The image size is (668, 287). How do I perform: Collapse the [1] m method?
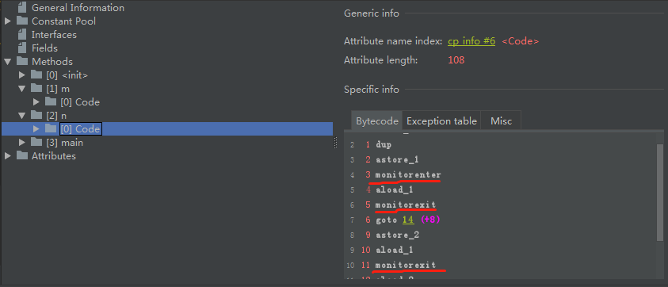(x=22, y=89)
